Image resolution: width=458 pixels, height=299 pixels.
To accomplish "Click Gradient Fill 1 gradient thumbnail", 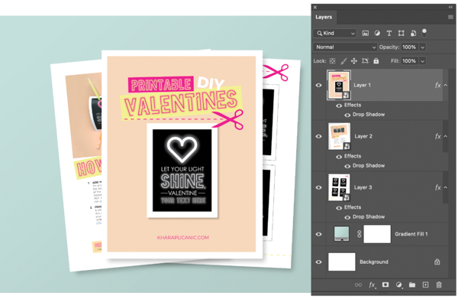I will coord(341,234).
